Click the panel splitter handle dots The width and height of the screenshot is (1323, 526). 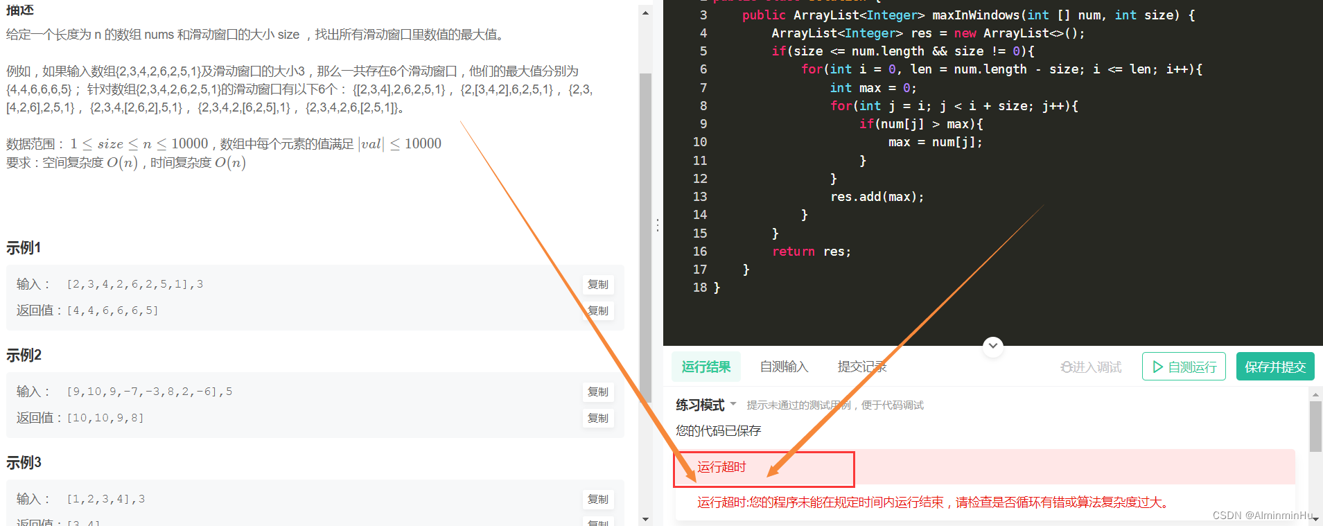pos(657,225)
